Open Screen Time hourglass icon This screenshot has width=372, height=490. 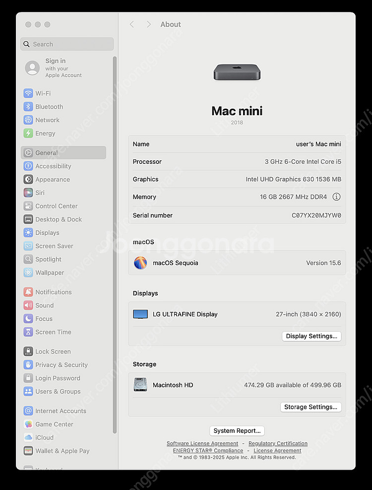[x=28, y=332]
